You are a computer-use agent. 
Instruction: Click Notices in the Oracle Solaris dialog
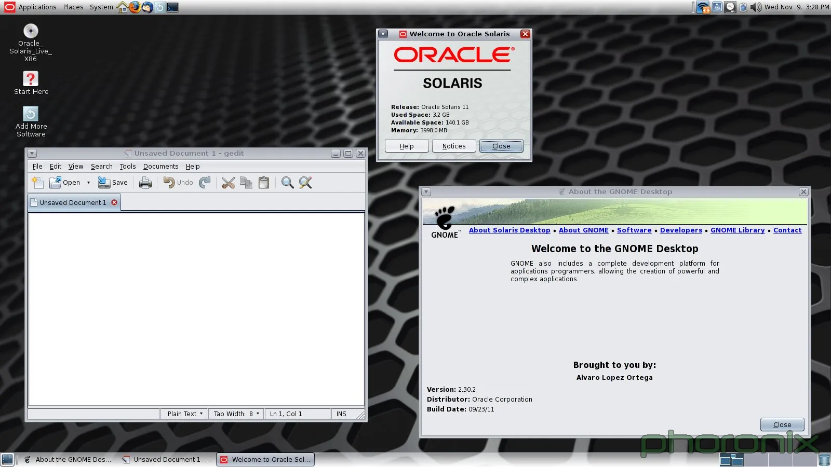point(454,146)
